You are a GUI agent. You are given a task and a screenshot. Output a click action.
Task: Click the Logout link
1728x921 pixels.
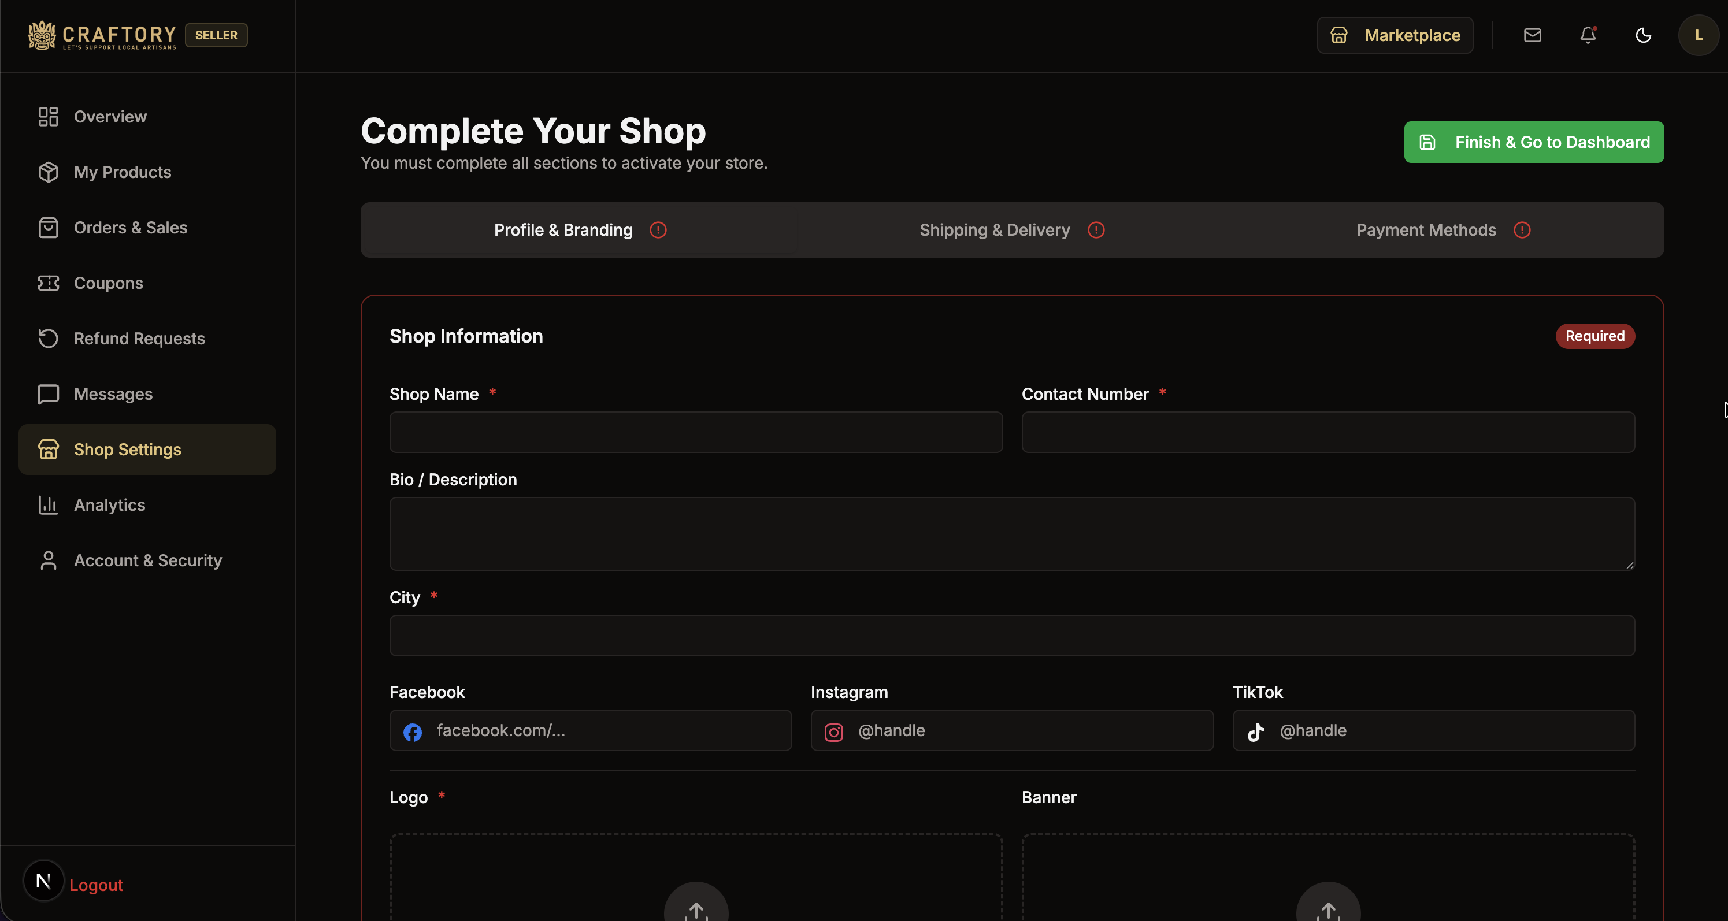coord(97,885)
